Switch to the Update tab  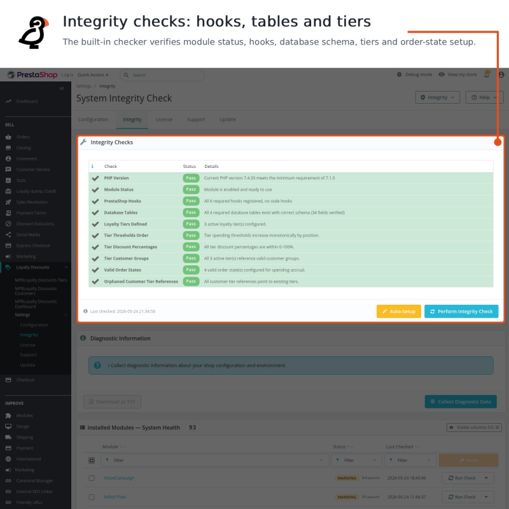point(228,120)
